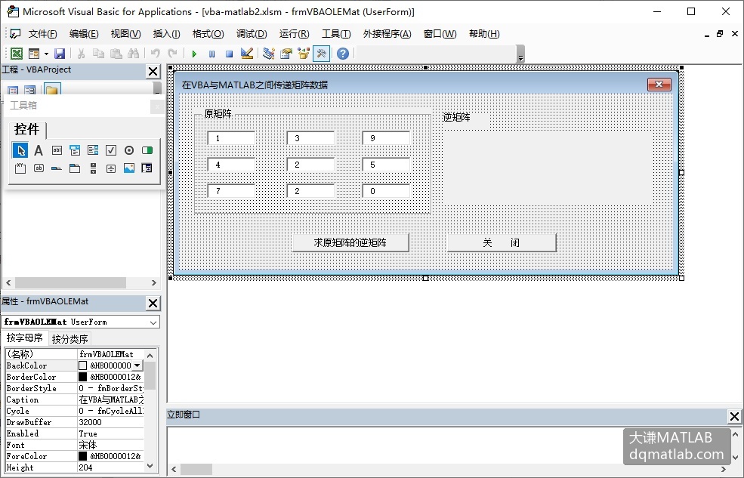Click the Paste clipboard icon
Viewport: 744px width, 478px height.
click(116, 54)
